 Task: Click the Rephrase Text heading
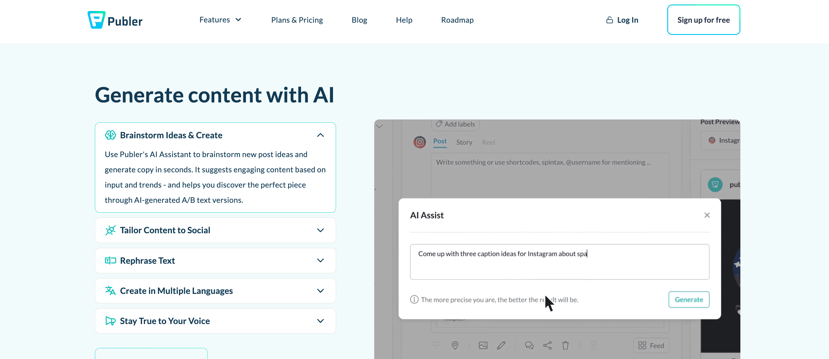click(147, 260)
